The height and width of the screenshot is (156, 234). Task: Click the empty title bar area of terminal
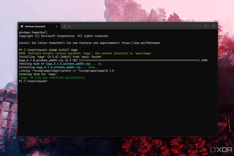(x=133, y=26)
